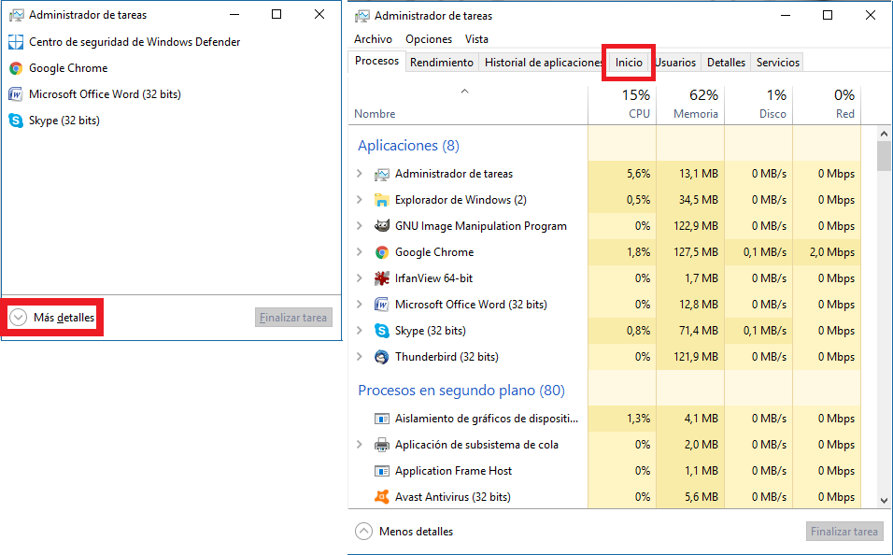The image size is (893, 555).
Task: Click the Explorador de Windows folder icon
Action: (x=381, y=200)
